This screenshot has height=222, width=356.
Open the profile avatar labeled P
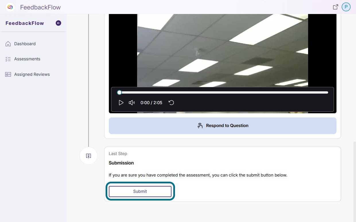(x=346, y=7)
